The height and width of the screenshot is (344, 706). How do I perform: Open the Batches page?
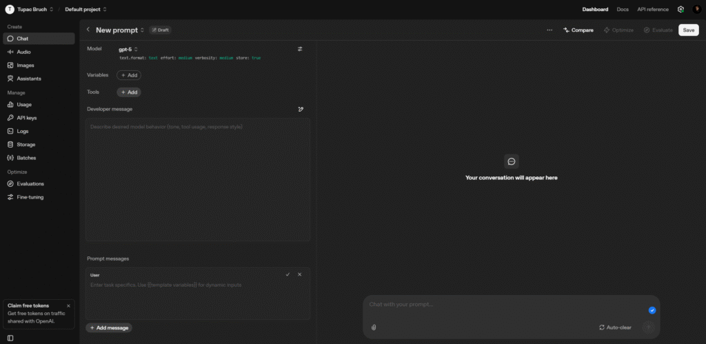point(39,158)
